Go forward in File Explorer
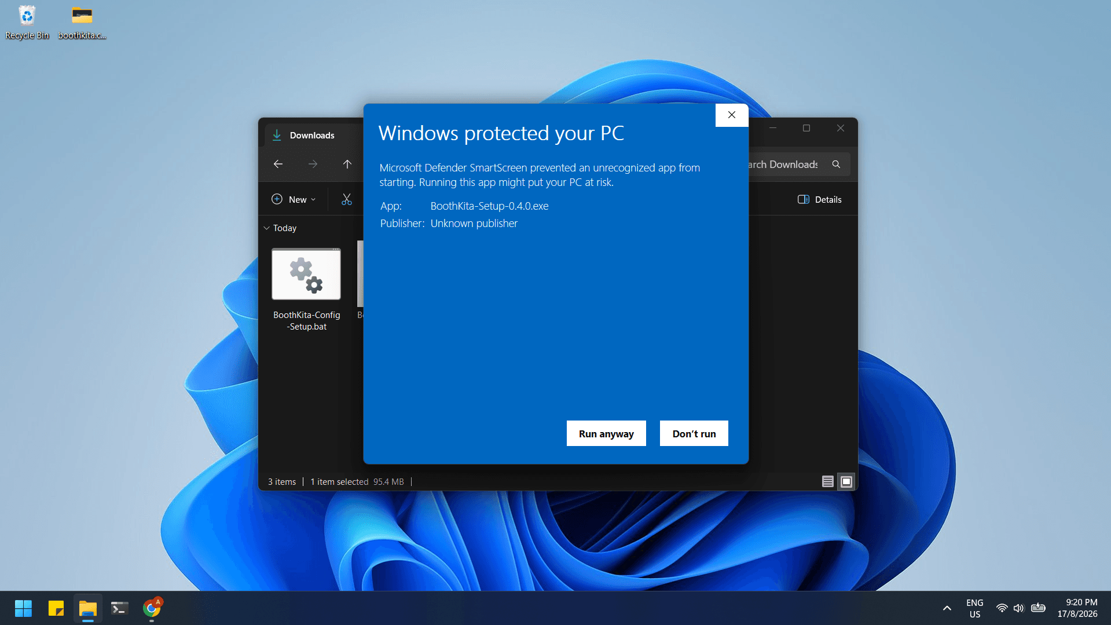1111x625 pixels. [x=313, y=165]
